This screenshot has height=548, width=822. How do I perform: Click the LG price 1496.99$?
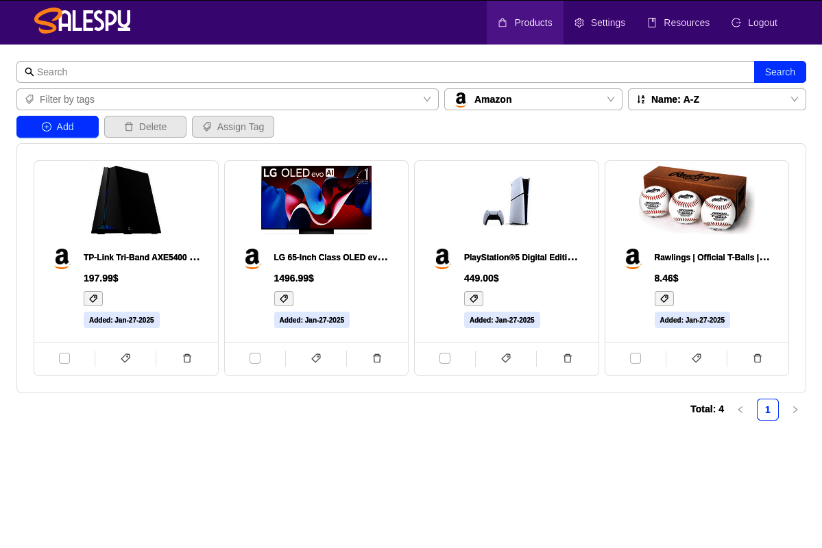tap(293, 278)
